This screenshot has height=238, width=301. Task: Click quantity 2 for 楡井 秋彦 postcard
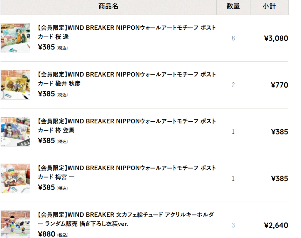pos(233,85)
